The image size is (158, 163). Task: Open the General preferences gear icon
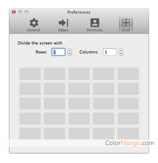pos(34,23)
